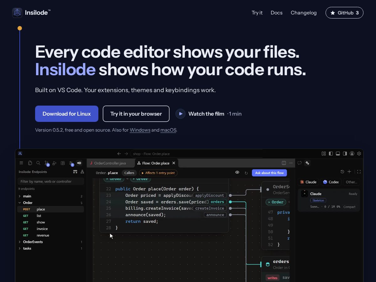Start a new session with the plus icon
The image size is (376, 282).
coord(349,172)
